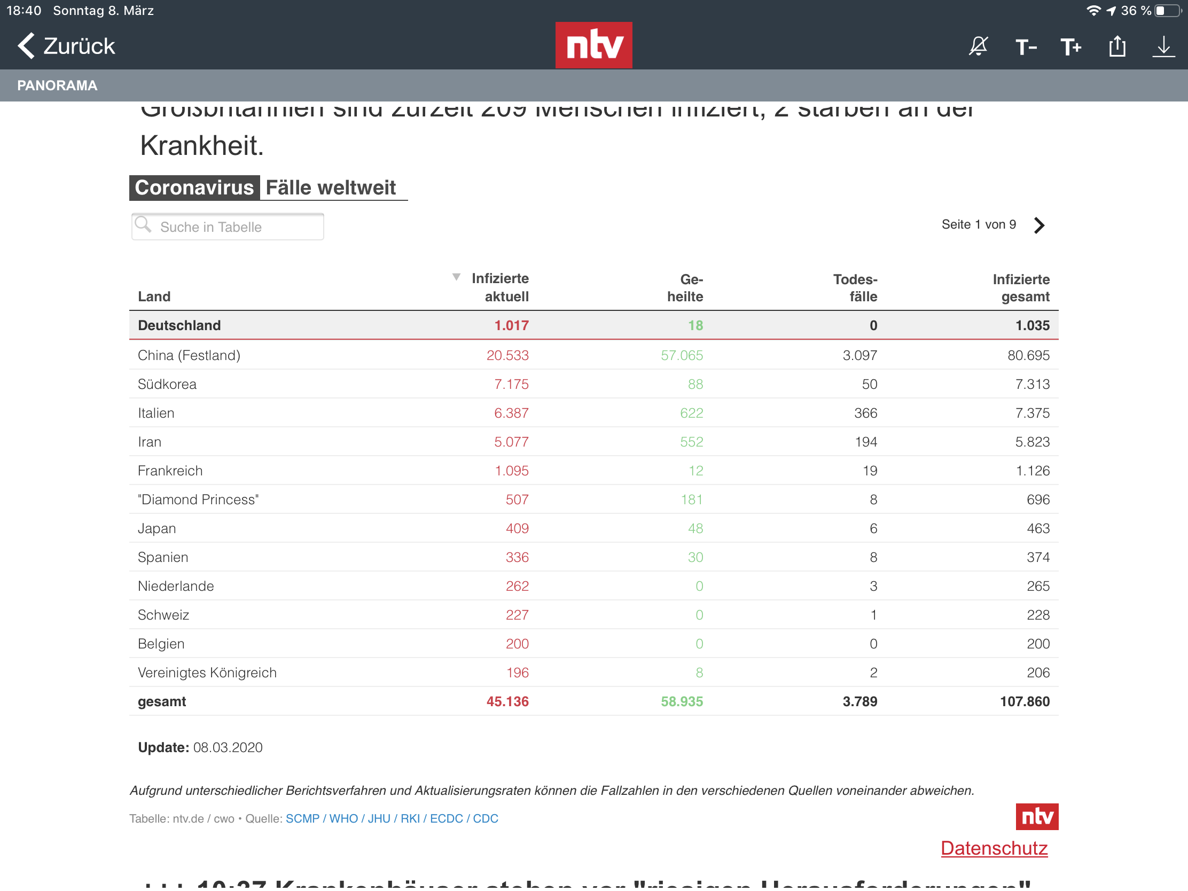This screenshot has width=1188, height=891.
Task: Collapse sorting by tapping column arrow again
Action: (x=456, y=277)
